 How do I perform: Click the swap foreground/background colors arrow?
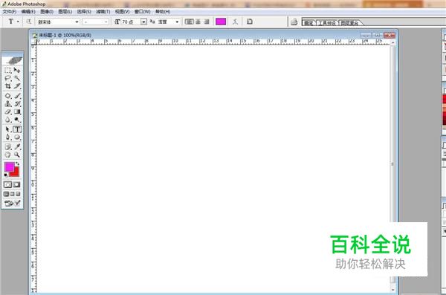coord(17,164)
